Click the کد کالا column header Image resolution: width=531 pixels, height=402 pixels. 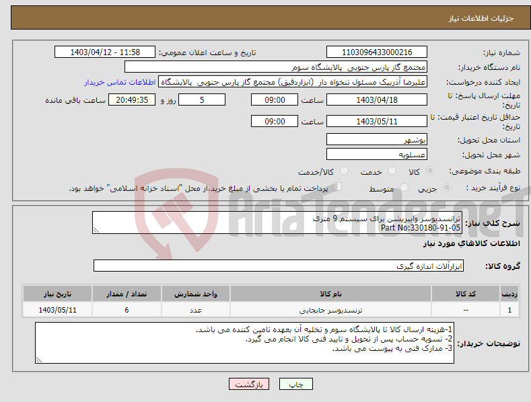coord(466,294)
